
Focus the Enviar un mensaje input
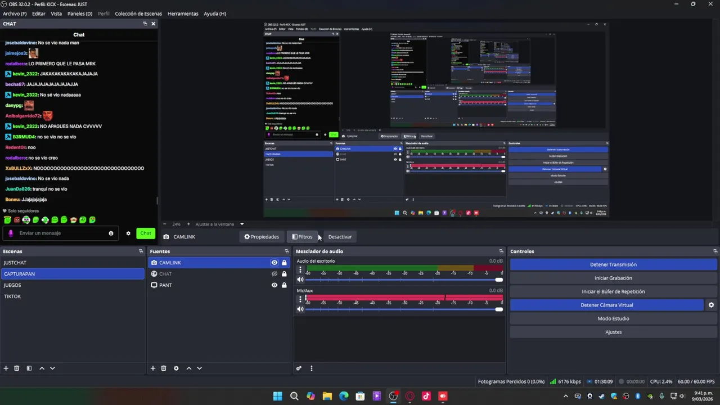(x=62, y=233)
